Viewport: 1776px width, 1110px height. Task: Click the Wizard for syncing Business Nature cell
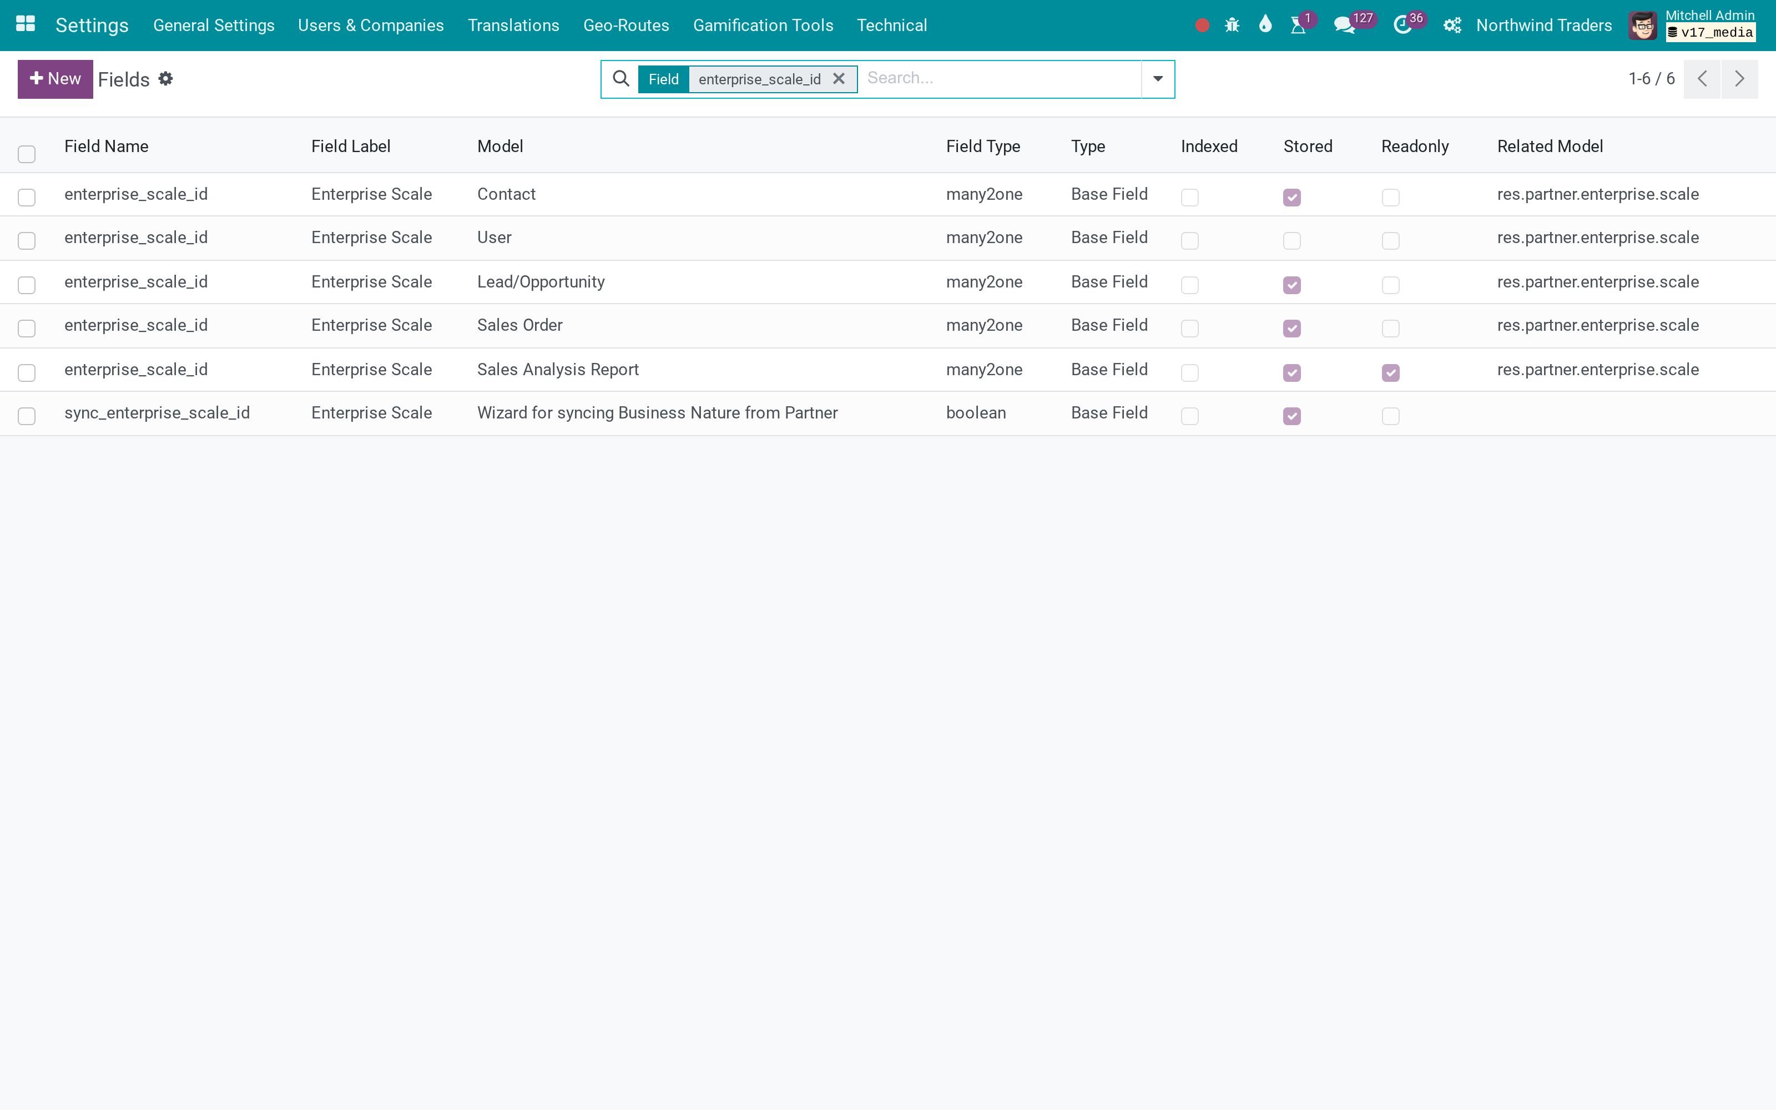658,413
